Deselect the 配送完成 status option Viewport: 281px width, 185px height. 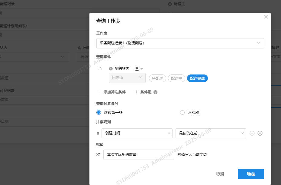197,78
